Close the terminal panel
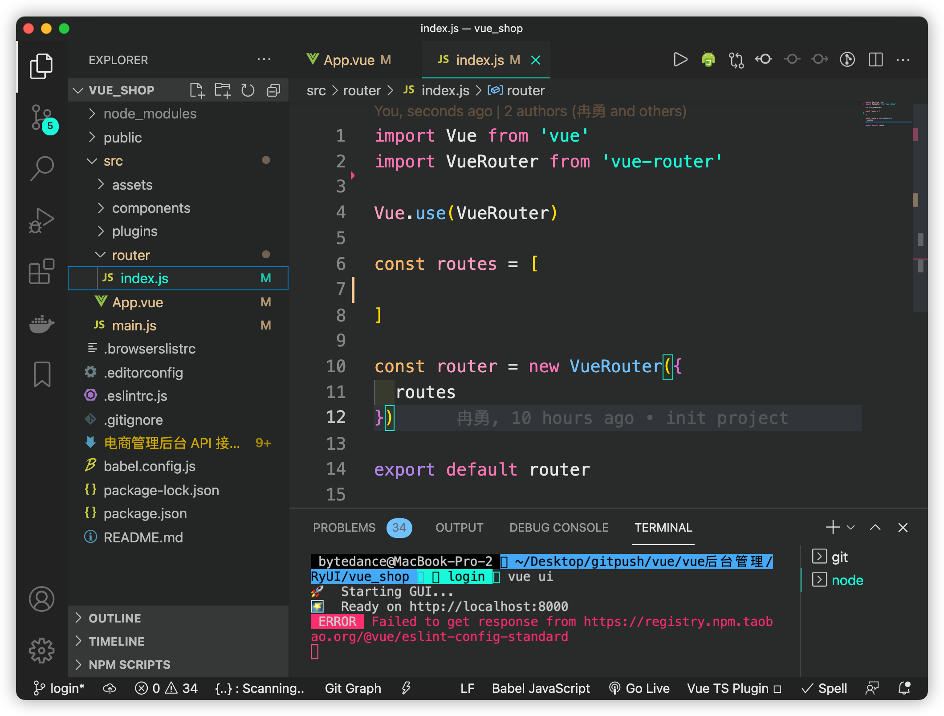Screen dimensions: 944x716 903,528
